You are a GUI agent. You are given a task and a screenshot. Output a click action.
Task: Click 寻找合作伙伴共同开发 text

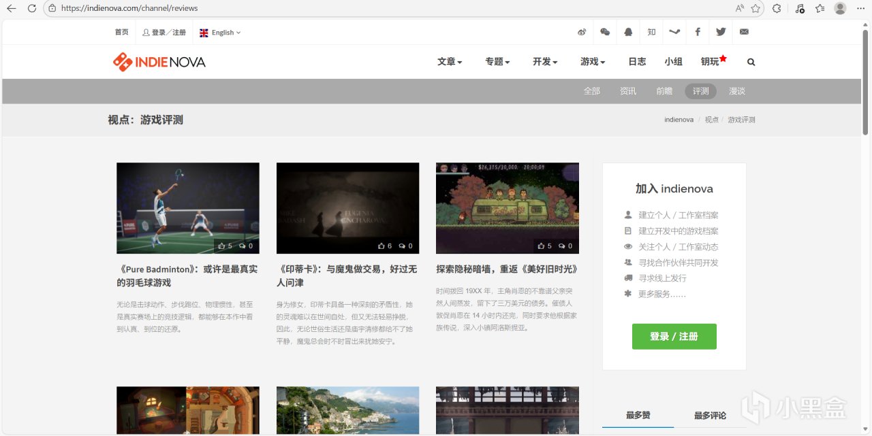tap(679, 263)
